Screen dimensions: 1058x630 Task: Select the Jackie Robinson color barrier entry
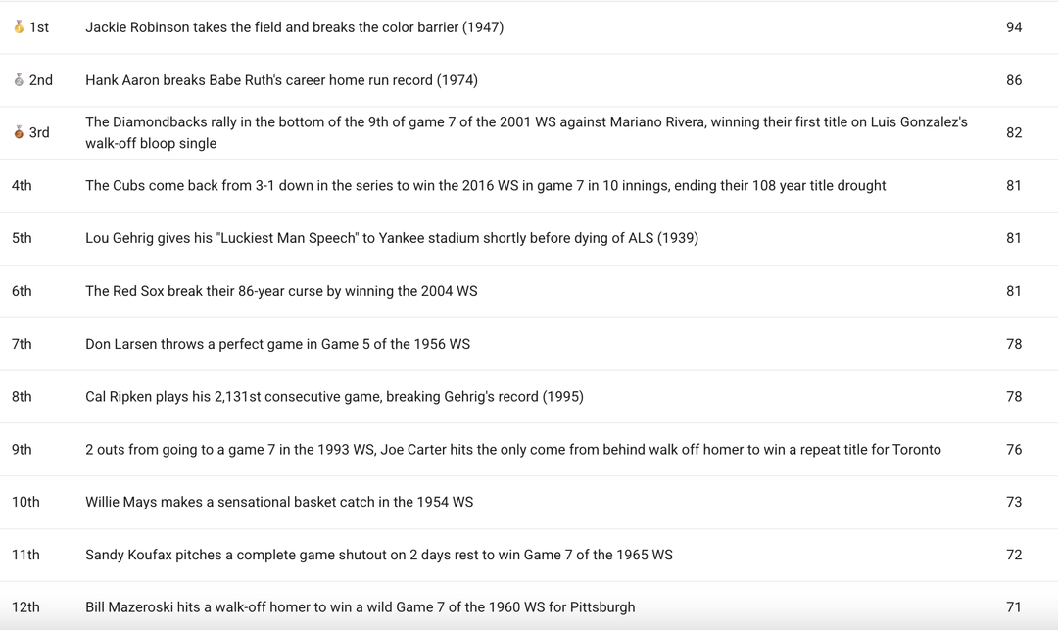click(x=294, y=27)
